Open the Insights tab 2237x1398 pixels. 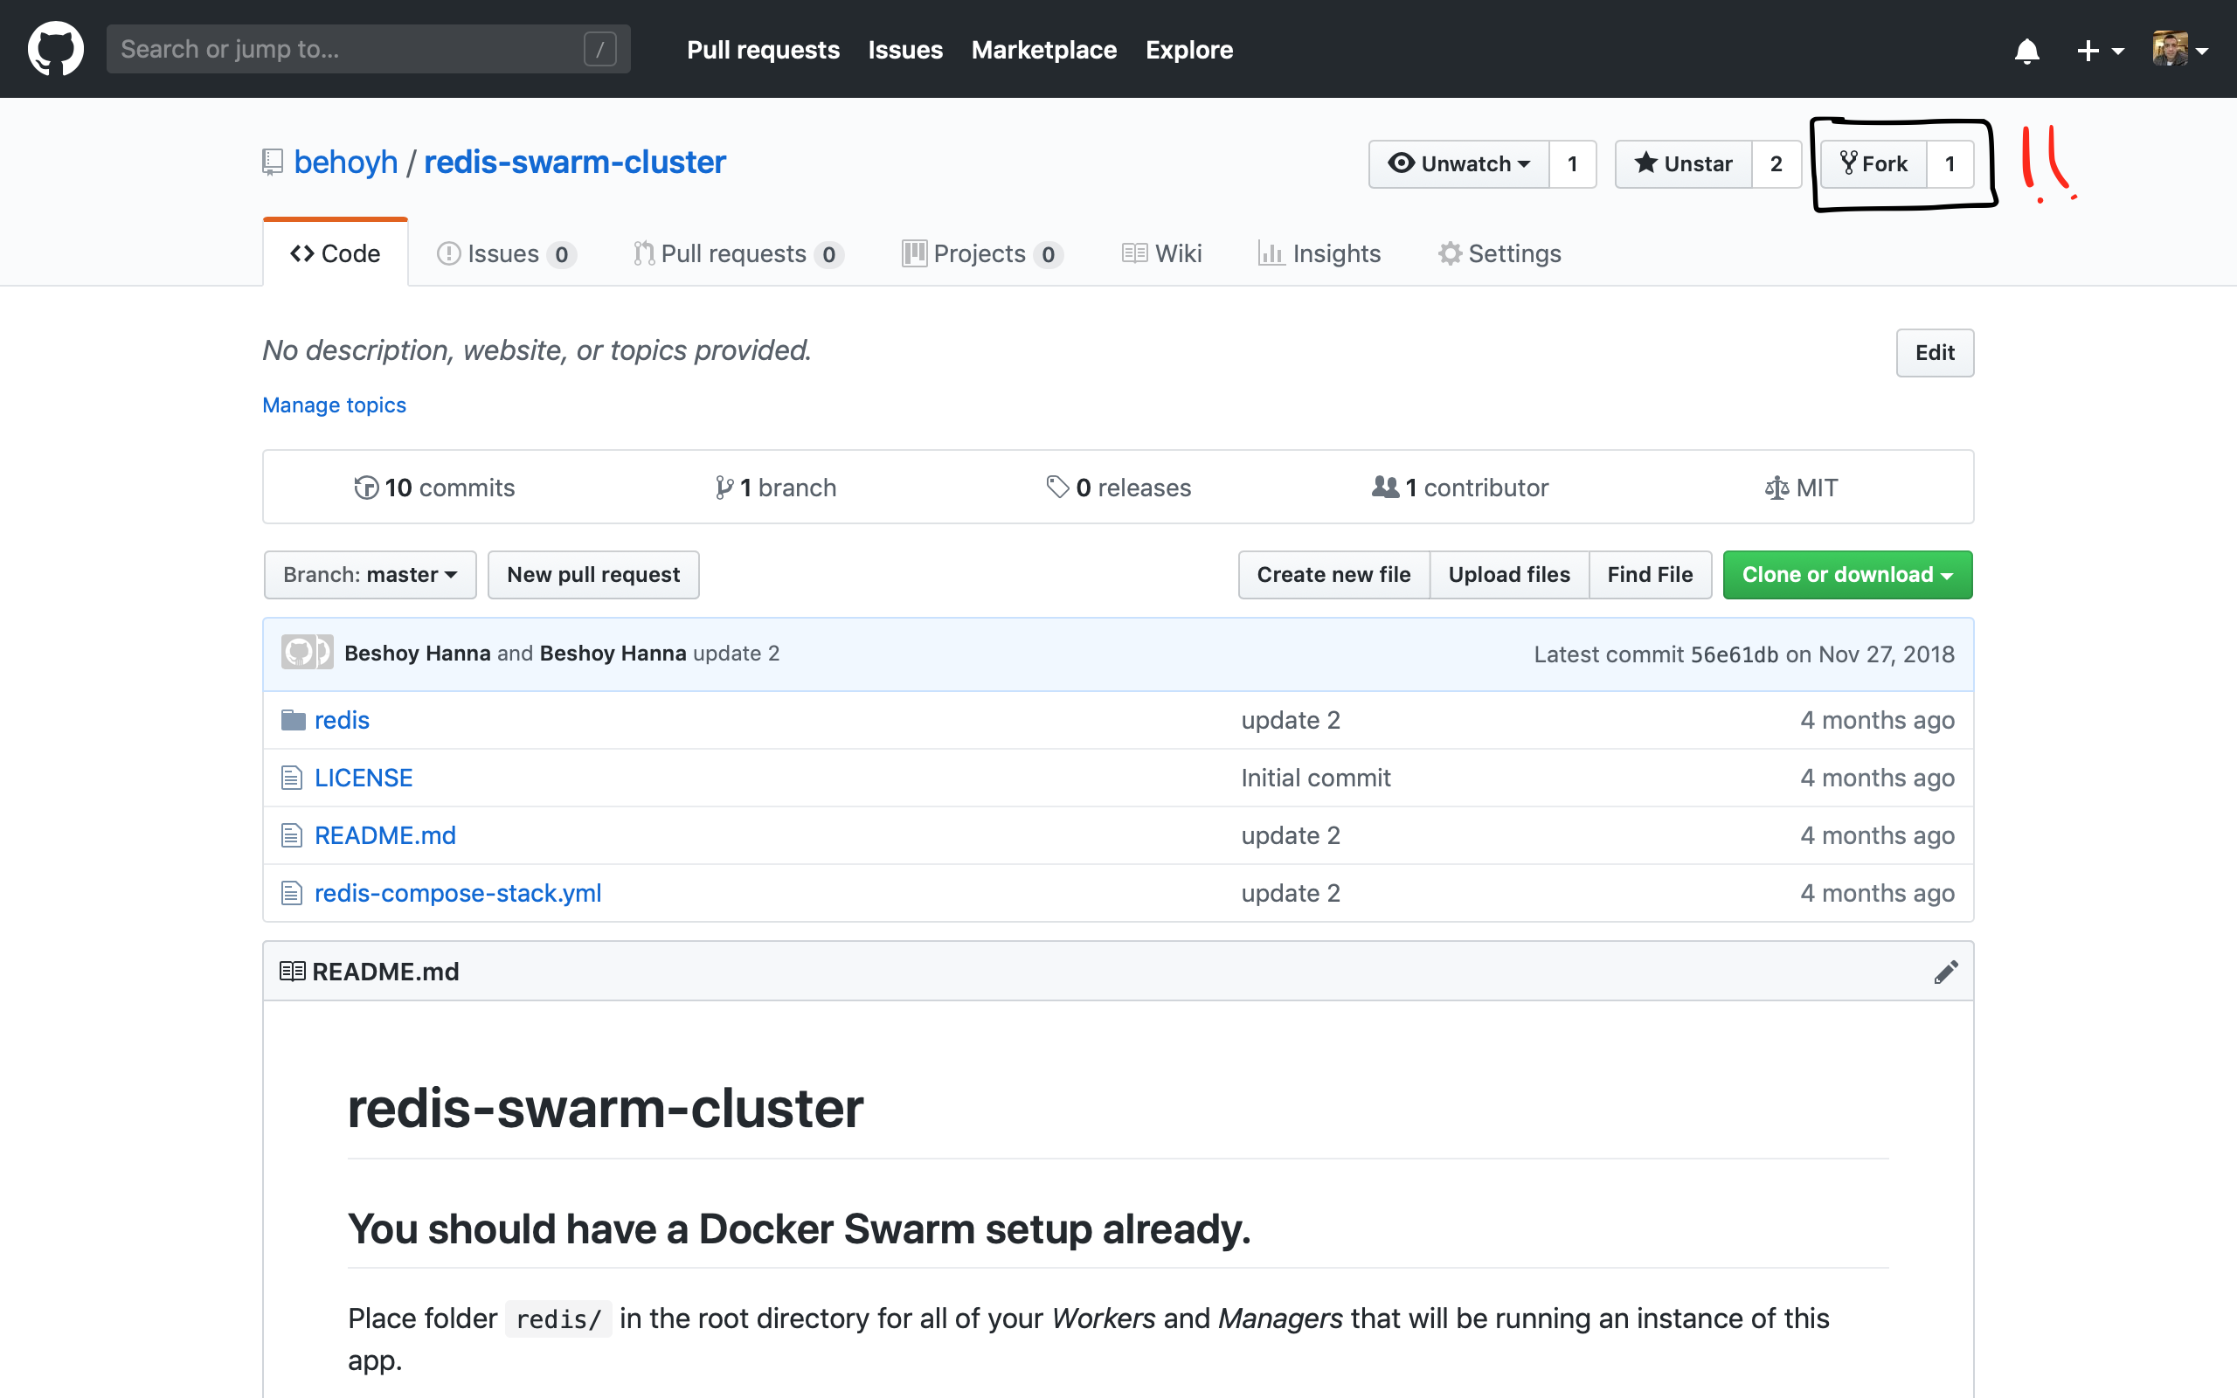pos(1319,253)
